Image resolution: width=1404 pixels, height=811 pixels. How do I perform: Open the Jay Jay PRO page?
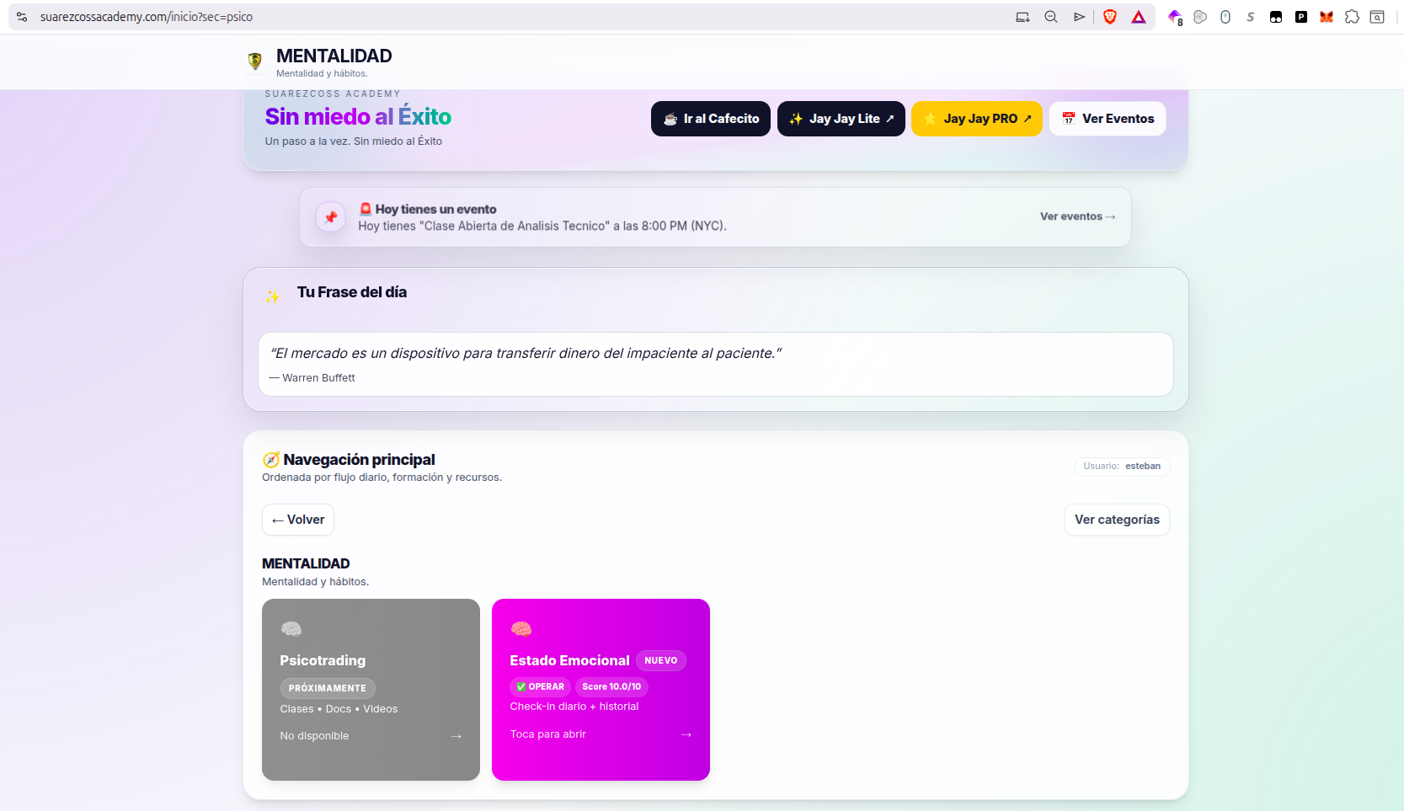(976, 118)
